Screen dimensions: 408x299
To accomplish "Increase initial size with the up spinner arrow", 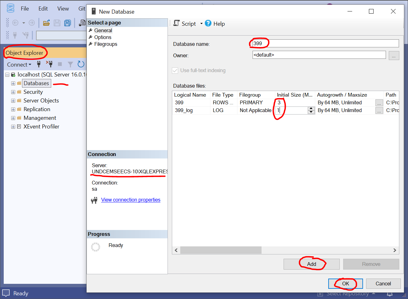I will point(311,108).
